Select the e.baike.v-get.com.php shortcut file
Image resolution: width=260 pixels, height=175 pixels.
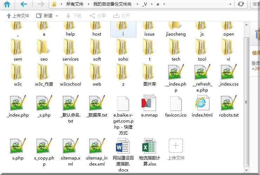123,115
